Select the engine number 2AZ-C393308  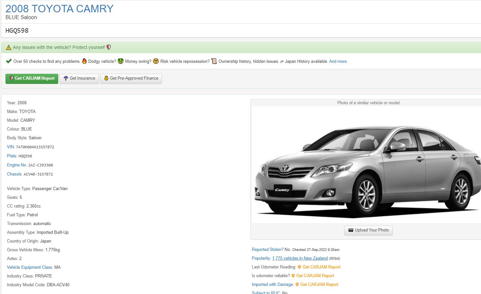pyautogui.click(x=40, y=165)
